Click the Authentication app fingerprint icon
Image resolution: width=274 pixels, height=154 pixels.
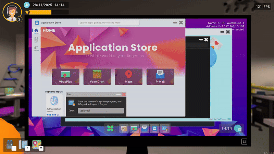click(x=54, y=101)
